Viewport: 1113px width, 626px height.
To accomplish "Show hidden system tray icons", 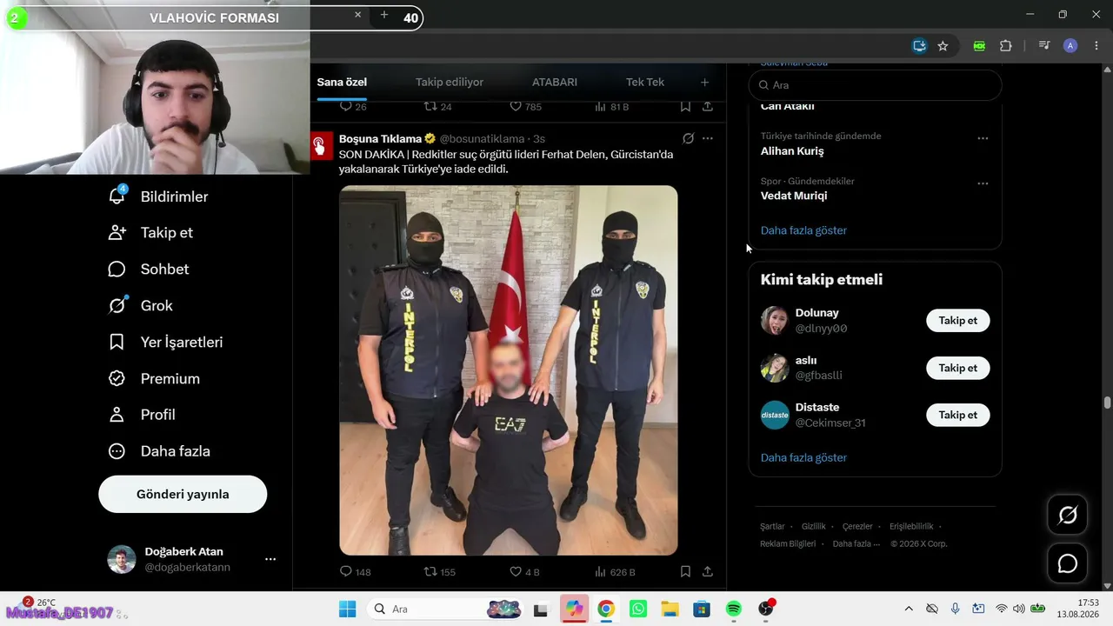I will [x=909, y=609].
